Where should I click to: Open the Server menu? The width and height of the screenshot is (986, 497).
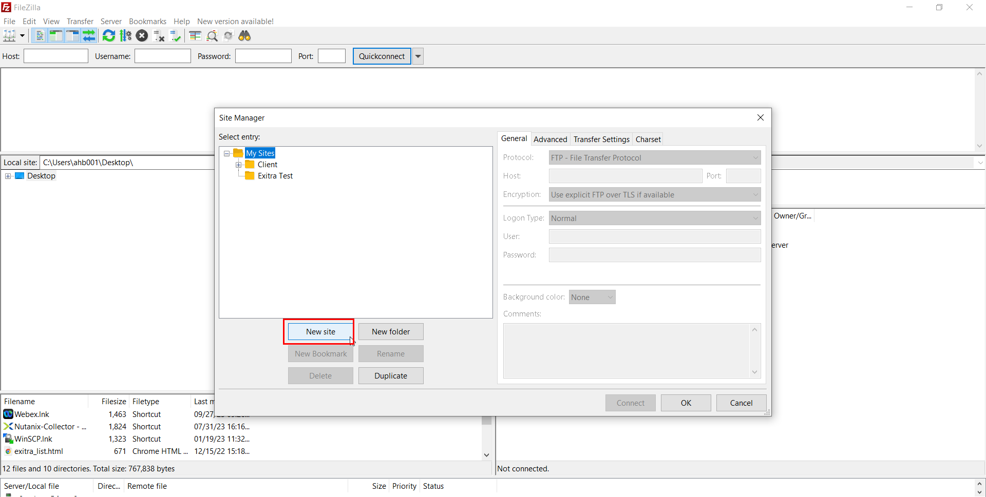point(111,22)
